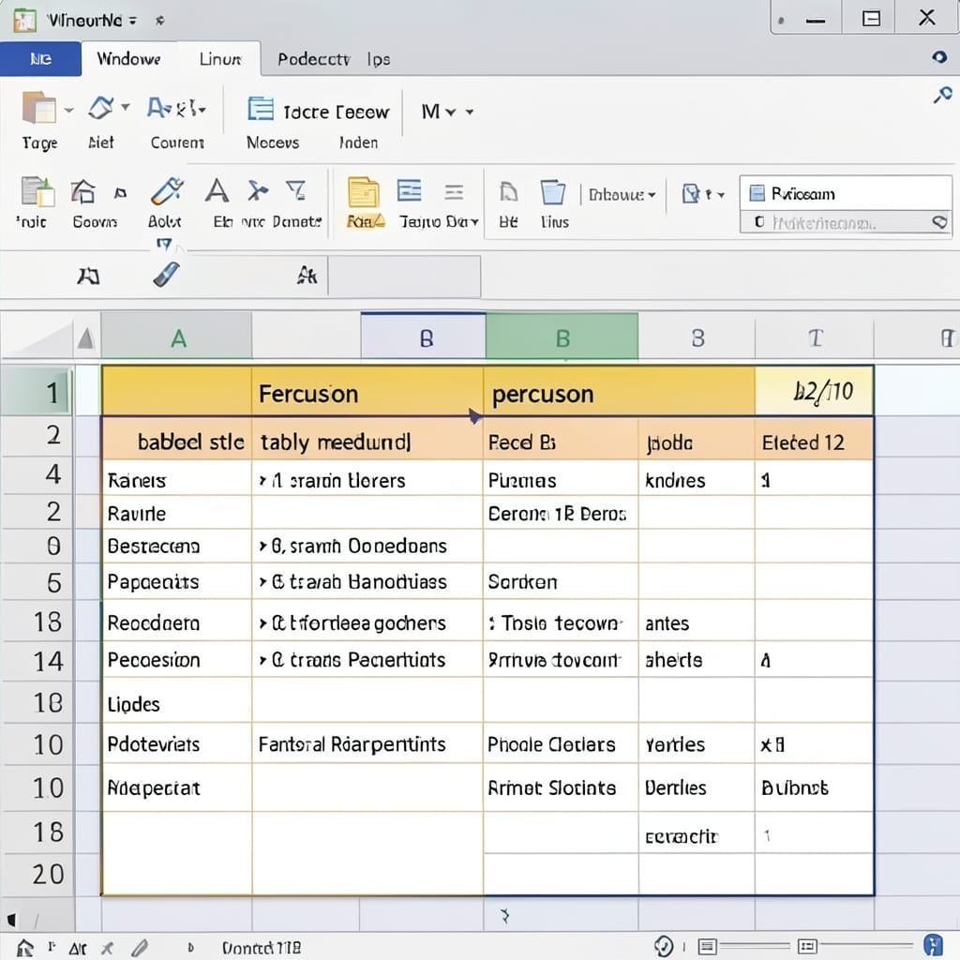Click the Danatz filter icon

pyautogui.click(x=296, y=190)
